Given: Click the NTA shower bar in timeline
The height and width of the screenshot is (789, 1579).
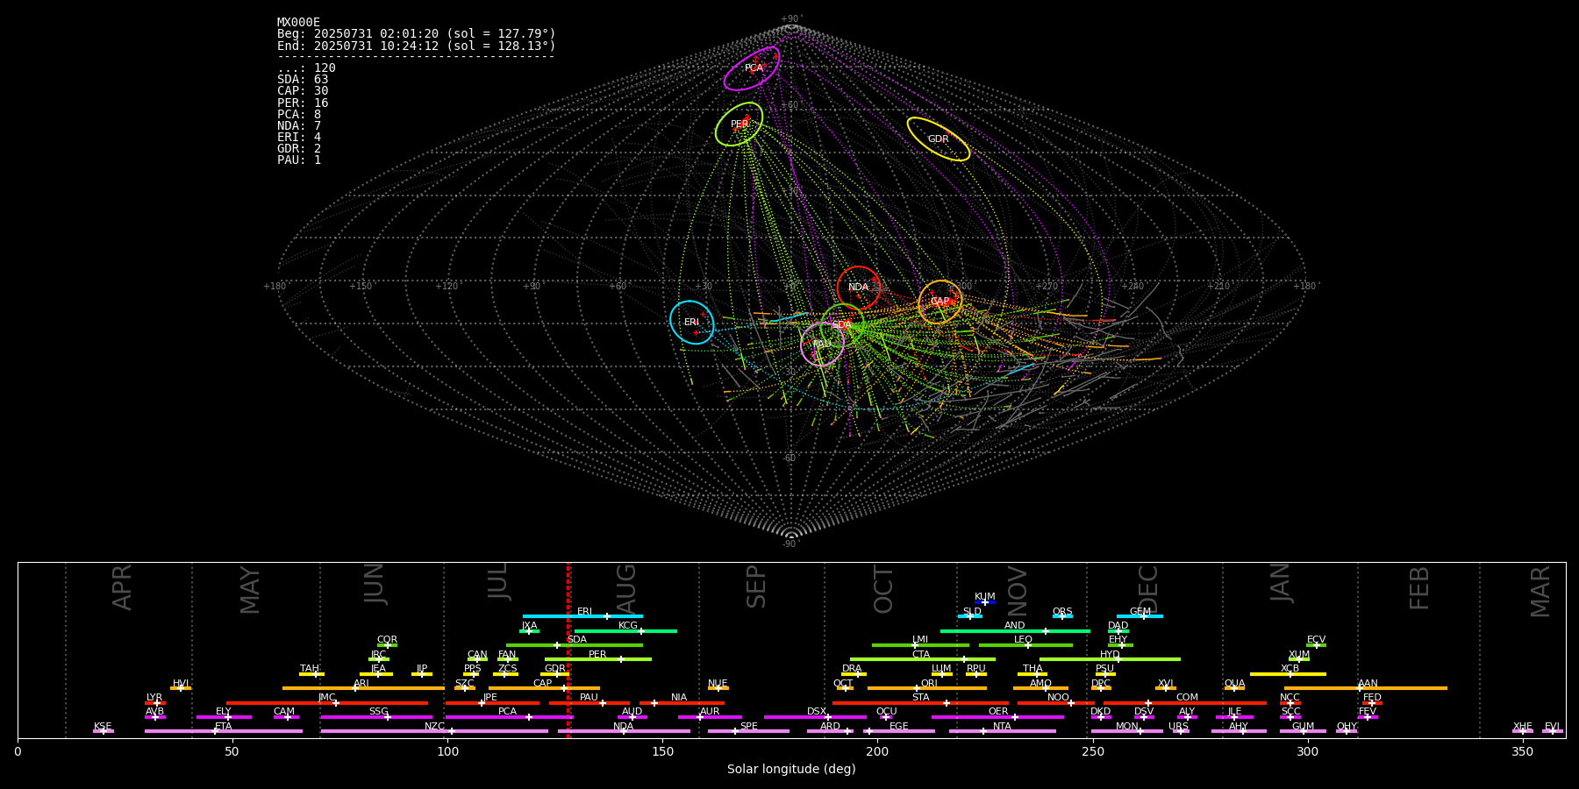Looking at the screenshot, I should [x=1002, y=731].
